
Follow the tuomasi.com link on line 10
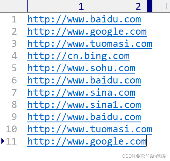(x=90, y=129)
